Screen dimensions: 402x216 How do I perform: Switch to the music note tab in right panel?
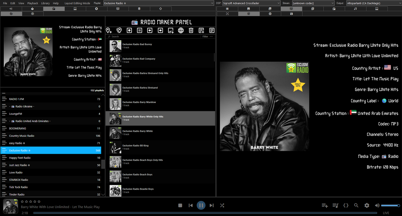click(355, 9)
